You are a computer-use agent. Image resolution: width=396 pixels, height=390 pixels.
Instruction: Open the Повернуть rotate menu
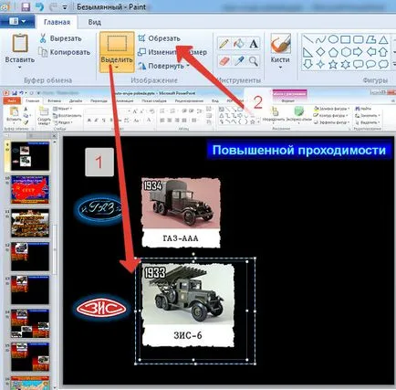(x=163, y=66)
